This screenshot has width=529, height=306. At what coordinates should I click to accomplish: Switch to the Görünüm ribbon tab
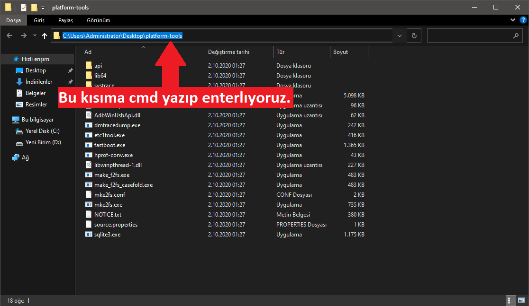(98, 20)
